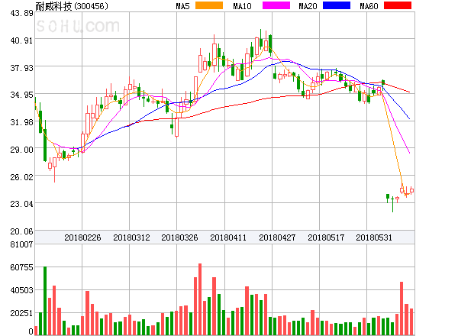Click the 81007 volume axis label

point(21,244)
